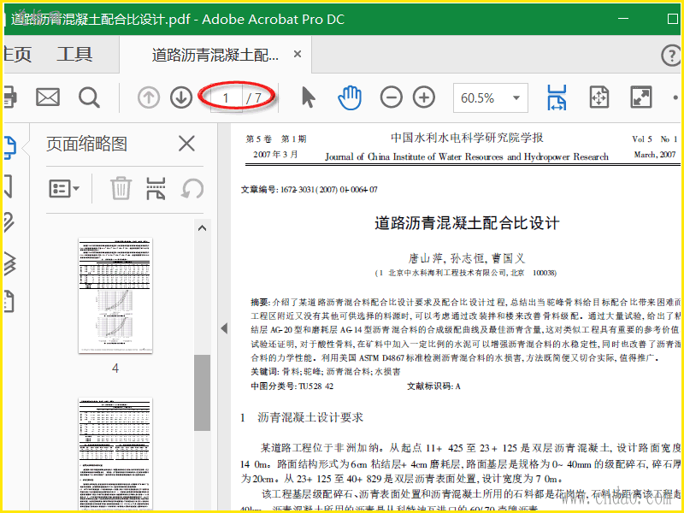Switch to the 主页 tab

point(17,55)
